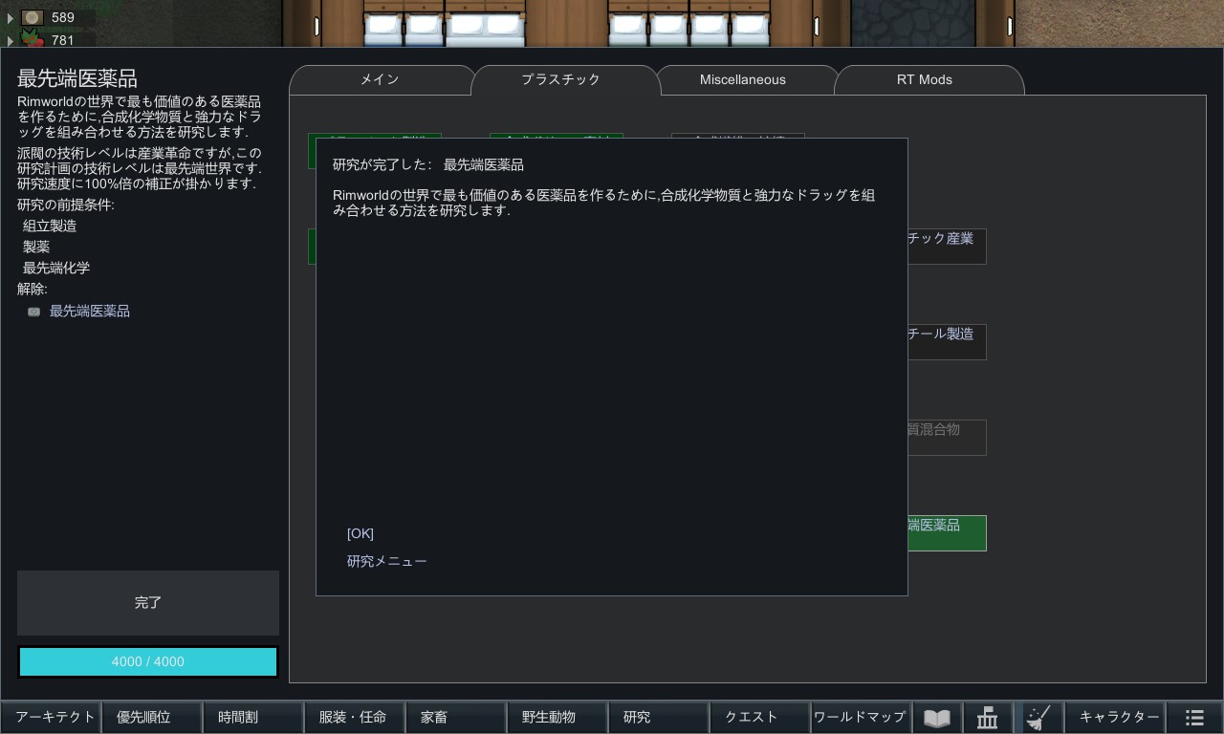Select the partly hidden チール製造 research node
The height and width of the screenshot is (734, 1224).
click(x=947, y=342)
